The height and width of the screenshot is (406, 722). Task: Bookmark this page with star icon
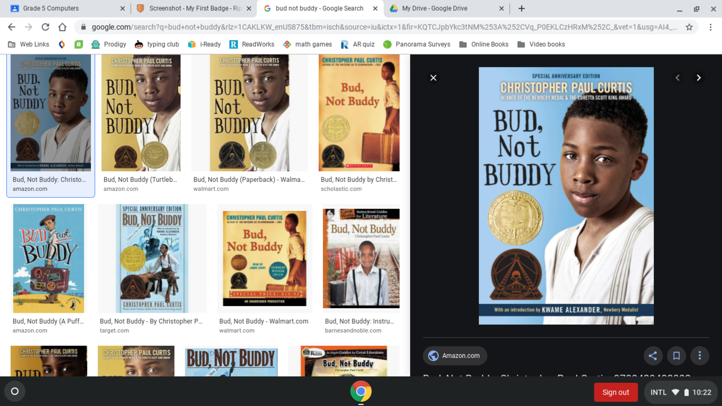click(x=689, y=27)
